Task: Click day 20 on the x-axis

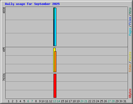Action: (82, 101)
